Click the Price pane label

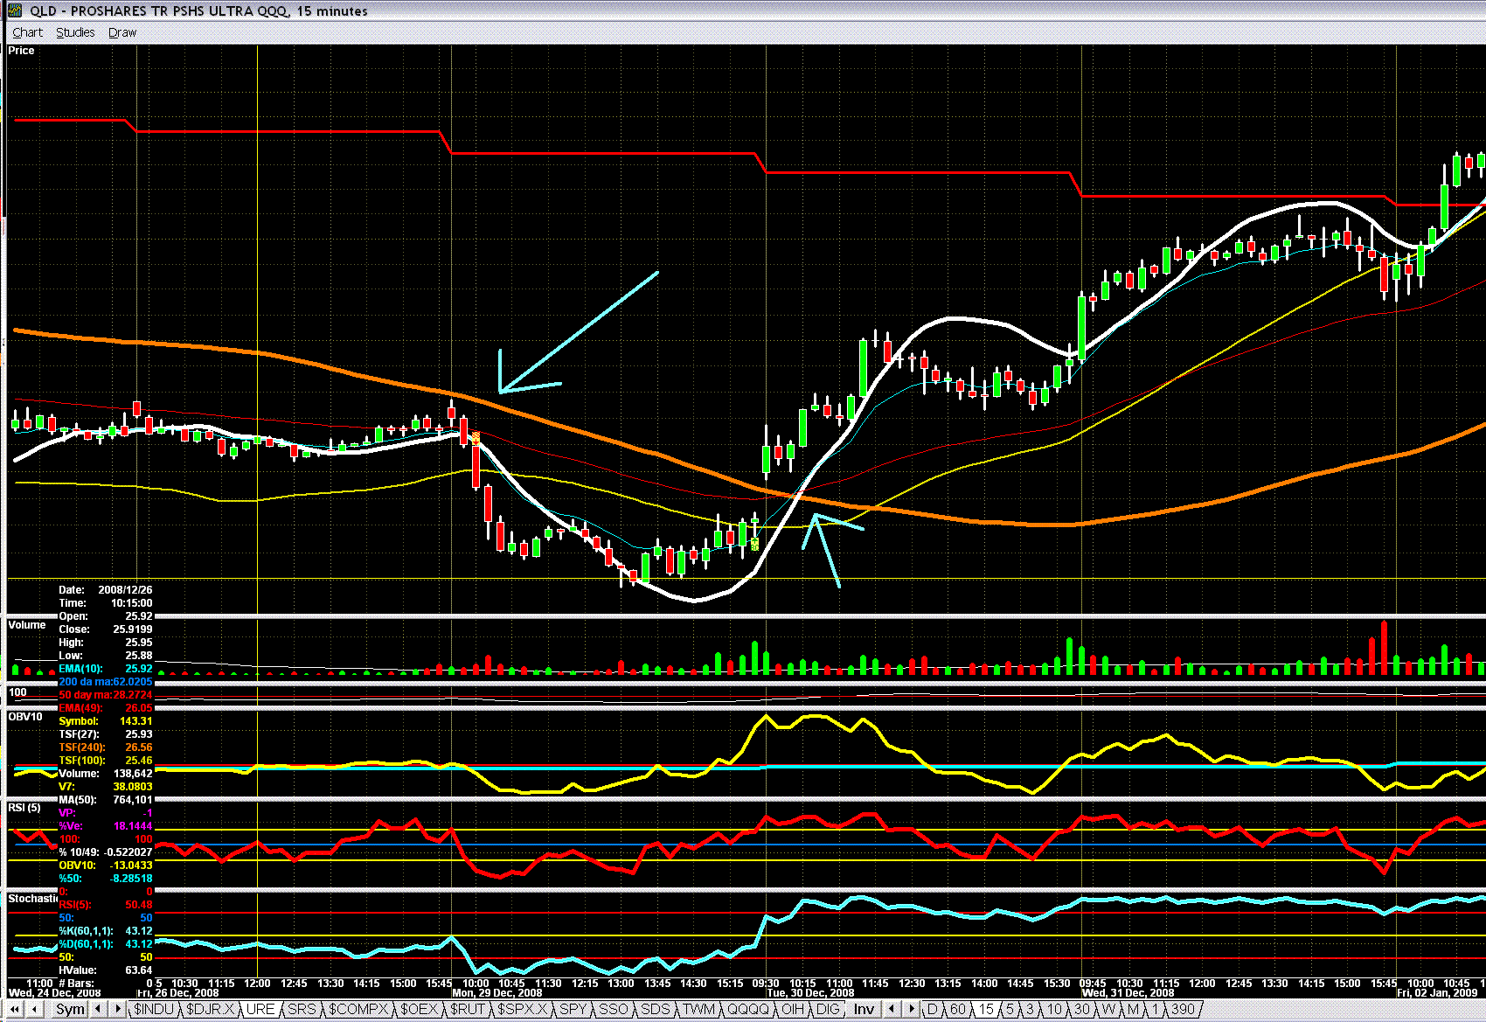click(x=21, y=51)
